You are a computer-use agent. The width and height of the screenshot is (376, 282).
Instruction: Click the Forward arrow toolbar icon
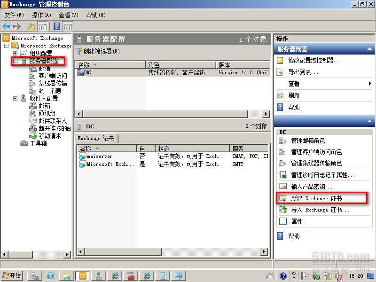(x=17, y=26)
